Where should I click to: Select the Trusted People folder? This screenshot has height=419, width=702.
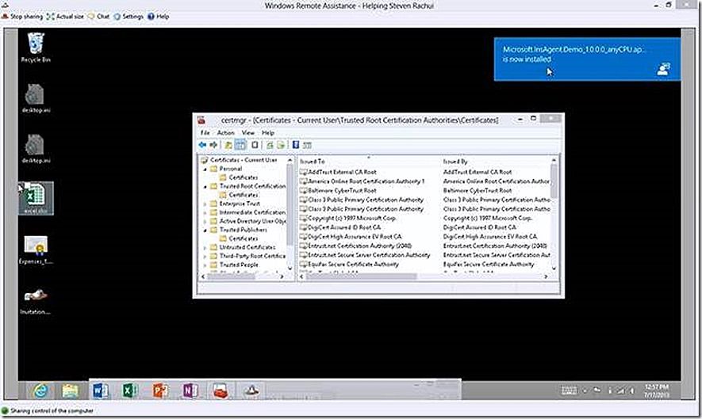(x=239, y=265)
